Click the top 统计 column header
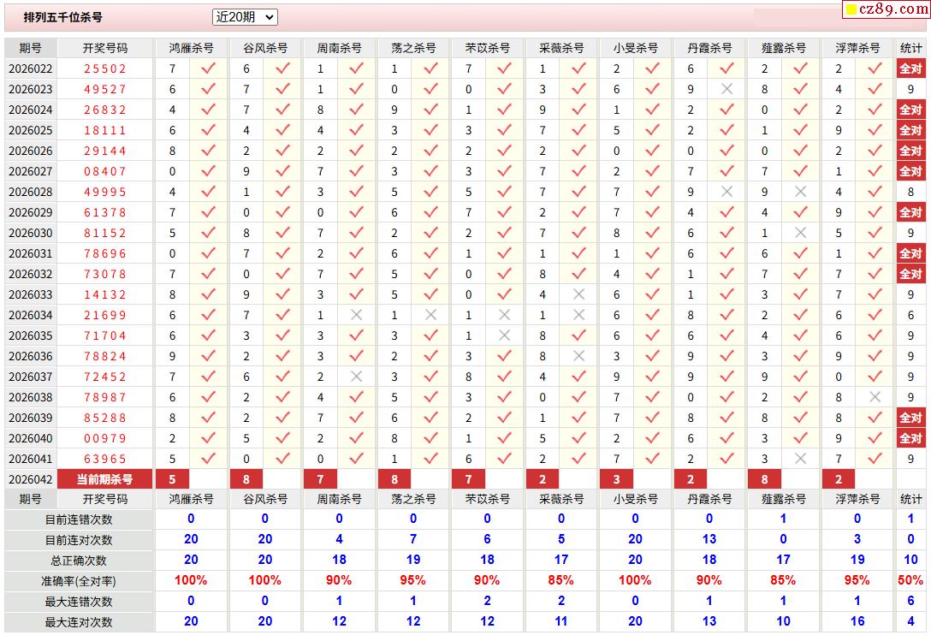Viewport: 931px width, 635px height. coord(910,48)
